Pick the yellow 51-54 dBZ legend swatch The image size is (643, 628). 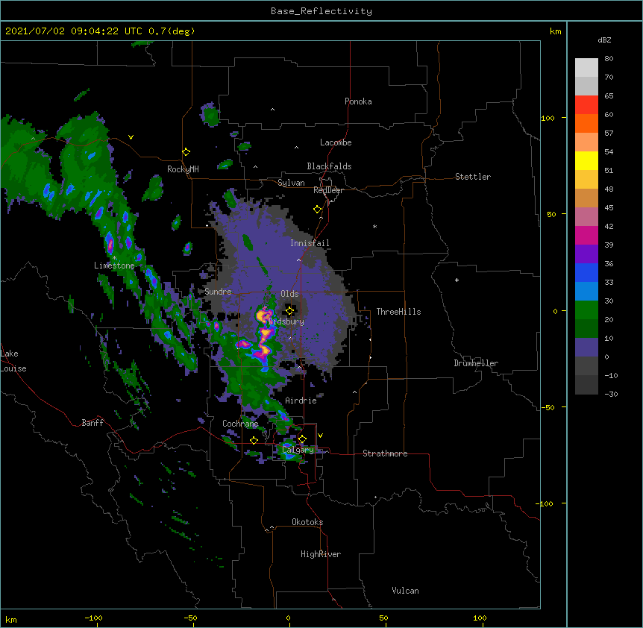586,160
